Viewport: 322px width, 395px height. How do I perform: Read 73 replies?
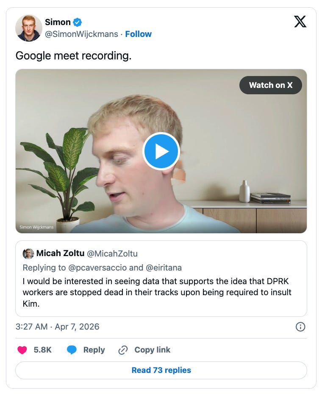pyautogui.click(x=161, y=370)
